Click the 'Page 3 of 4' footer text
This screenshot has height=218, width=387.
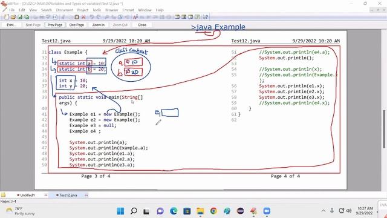(96, 176)
